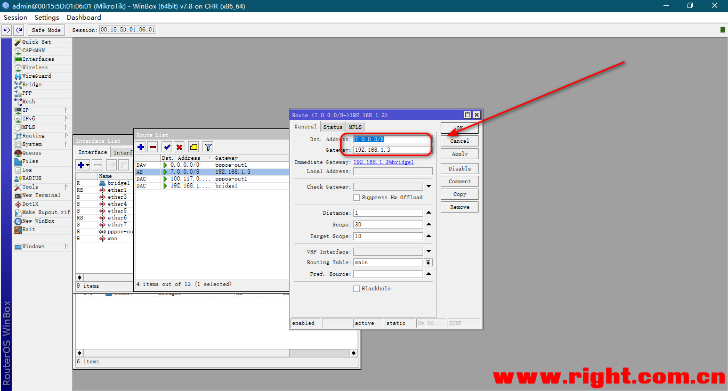Expand the IPv6 submenu in the sidebar

66,119
